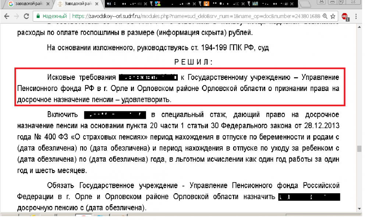Click 'год и шесть месяцев.' text
Screen dimensions: 368x220
[52, 170]
